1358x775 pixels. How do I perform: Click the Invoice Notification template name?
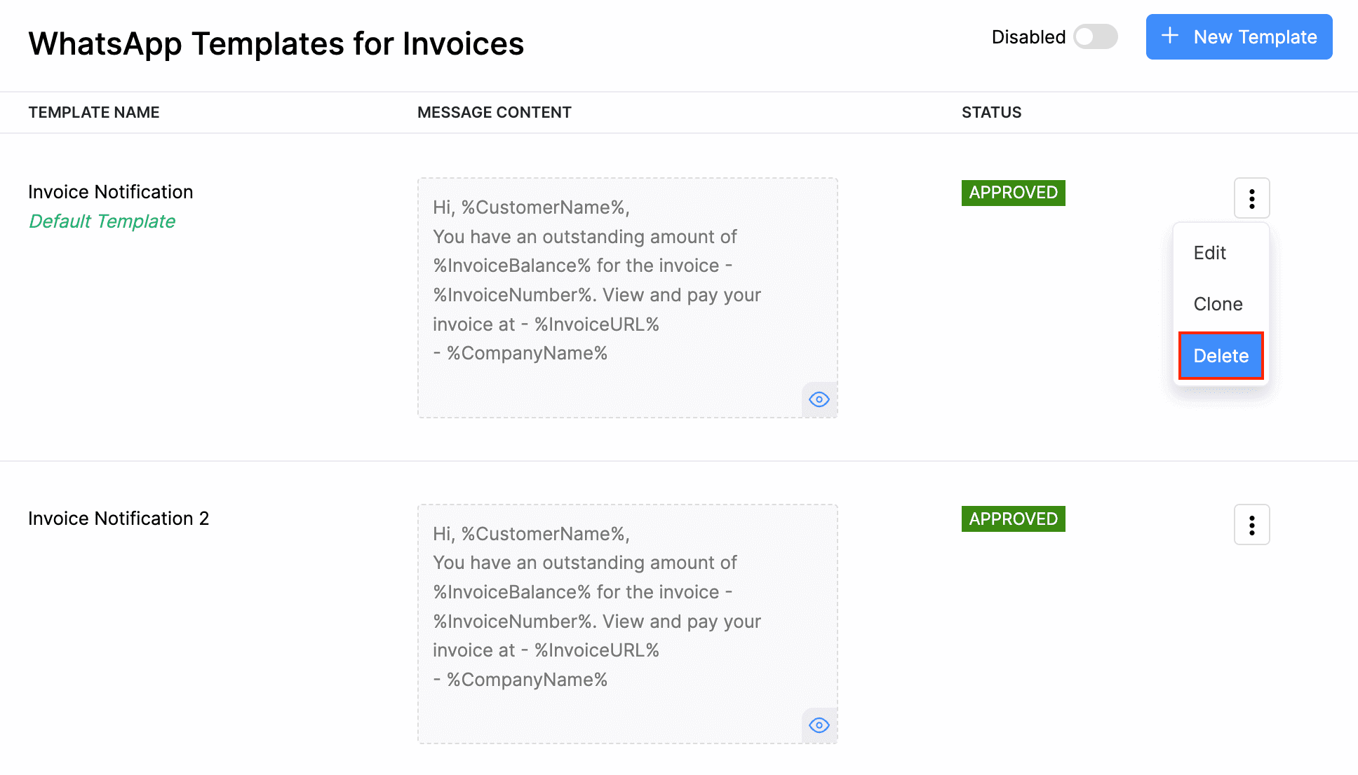pos(110,192)
